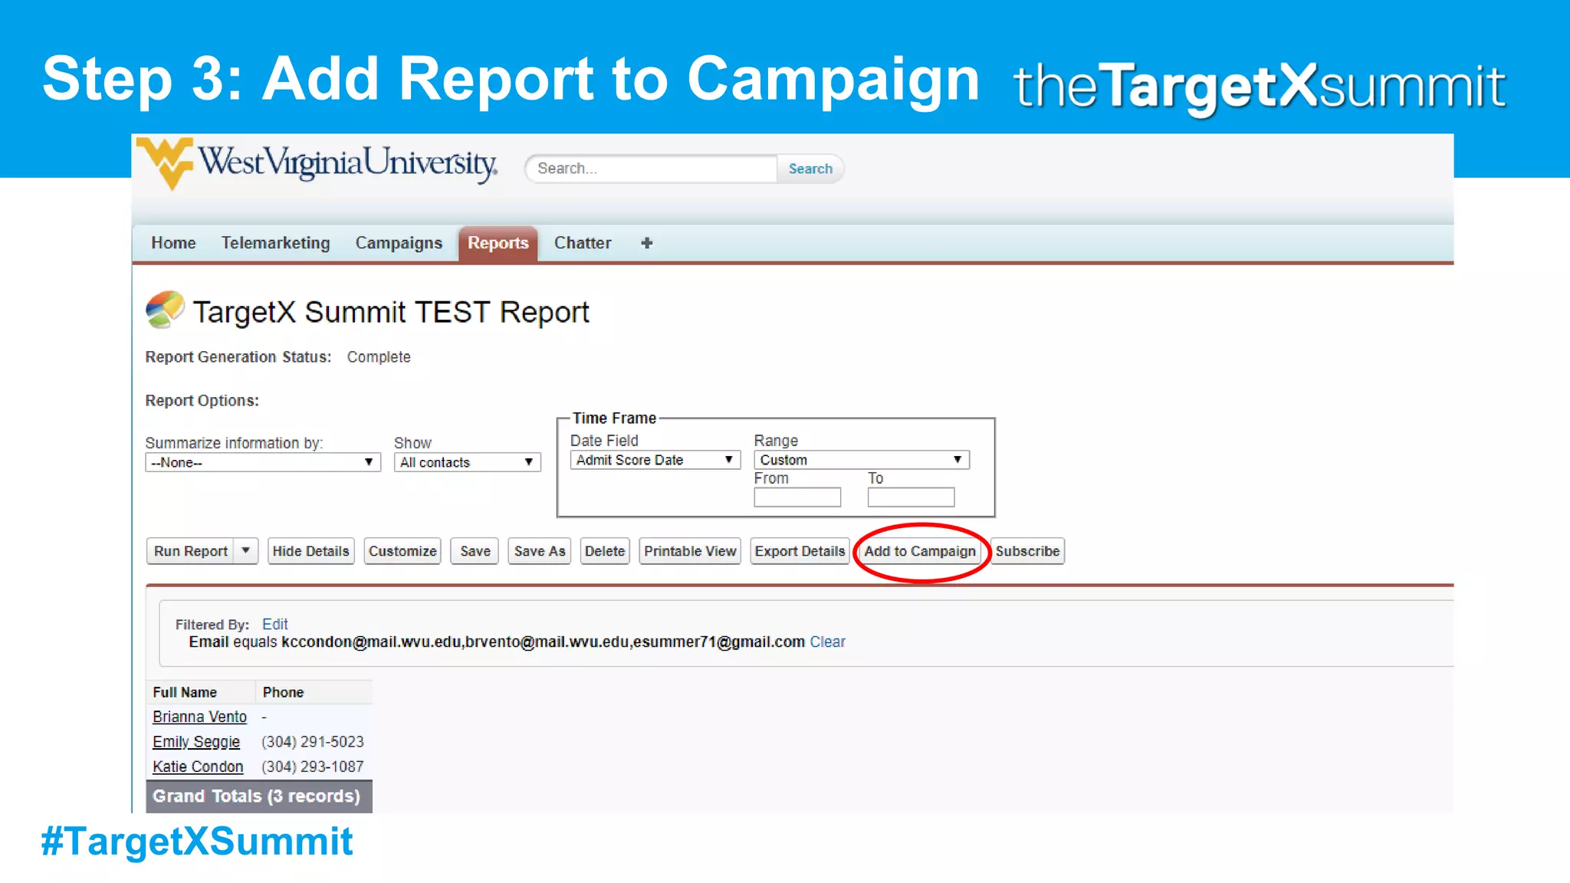Image resolution: width=1570 pixels, height=883 pixels.
Task: Open the Chatter tab
Action: coord(583,243)
